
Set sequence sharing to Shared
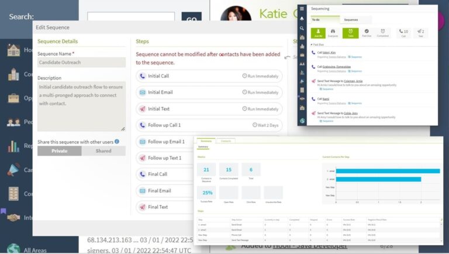103,151
